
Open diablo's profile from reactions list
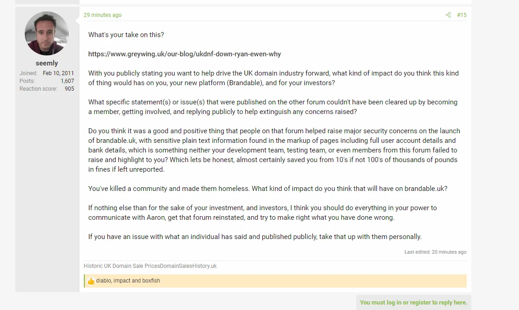(x=103, y=281)
